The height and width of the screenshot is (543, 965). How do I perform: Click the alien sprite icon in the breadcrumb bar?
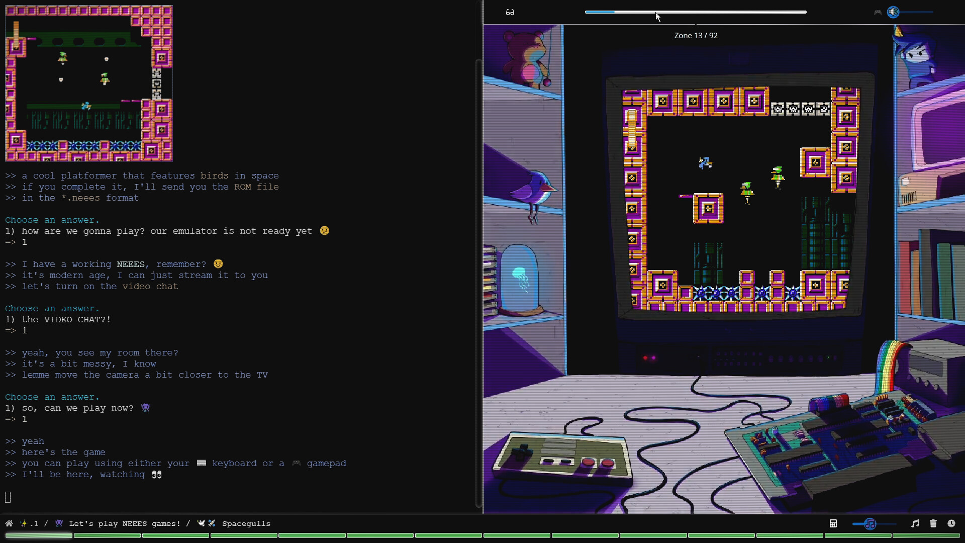tap(59, 523)
